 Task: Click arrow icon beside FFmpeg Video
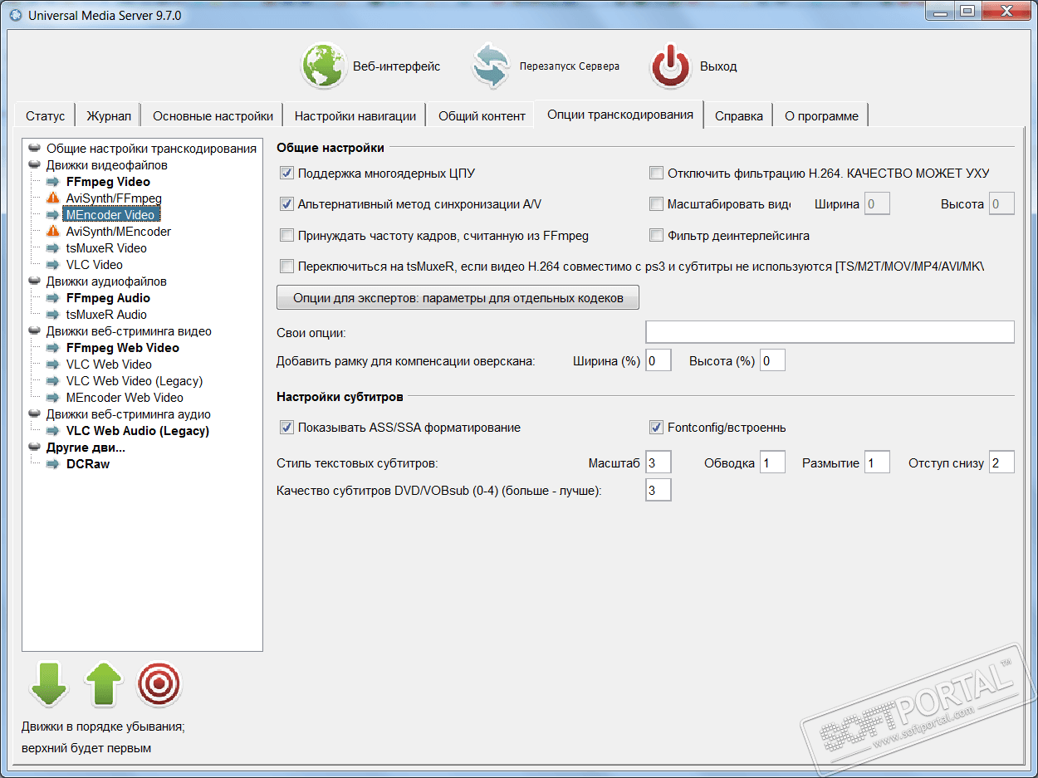(53, 182)
